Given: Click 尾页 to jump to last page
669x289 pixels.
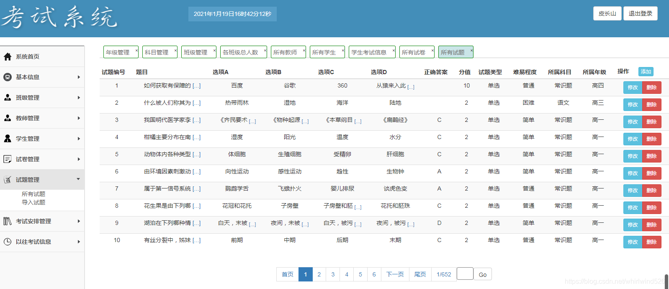Looking at the screenshot, I should pos(420,274).
